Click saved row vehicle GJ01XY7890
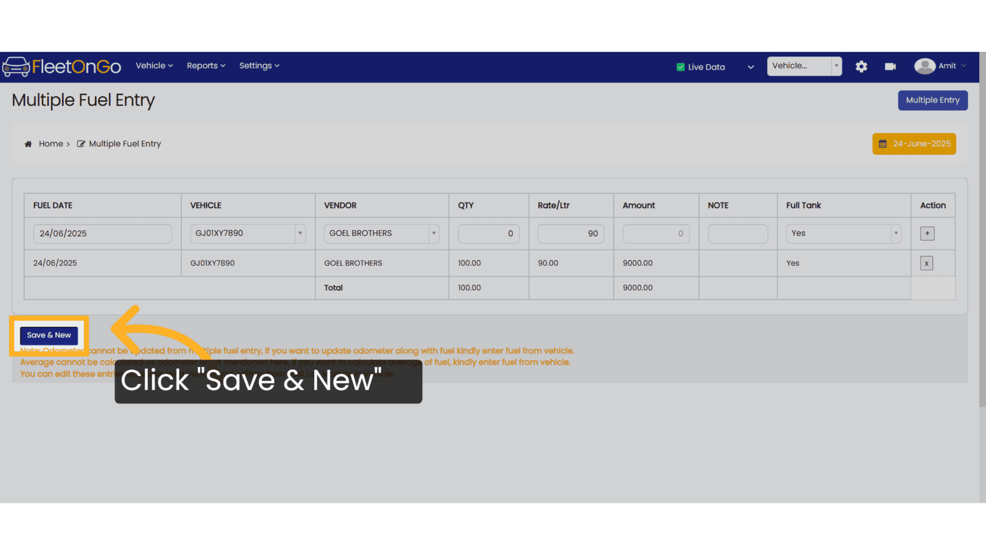This screenshot has width=986, height=555. 213,263
